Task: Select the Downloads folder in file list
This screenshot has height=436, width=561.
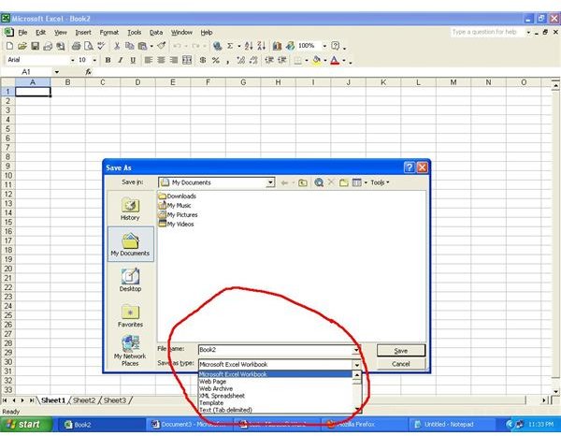Action: 177,196
